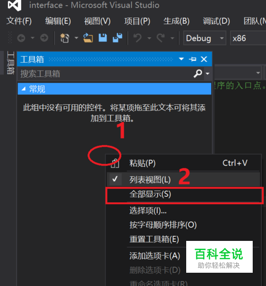Choose 选择项(I)... in the context menu
The width and height of the screenshot is (266, 286).
(184, 211)
